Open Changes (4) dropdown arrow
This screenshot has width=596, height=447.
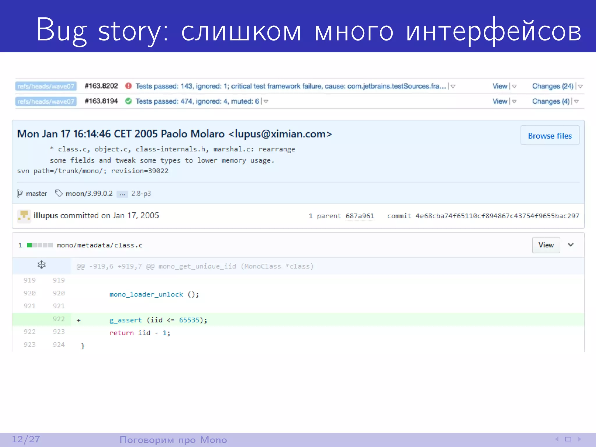point(576,101)
